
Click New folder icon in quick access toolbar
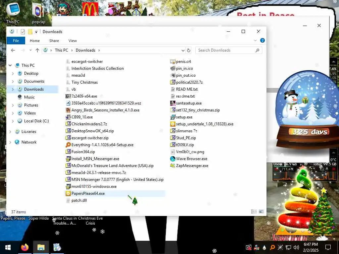30,32
